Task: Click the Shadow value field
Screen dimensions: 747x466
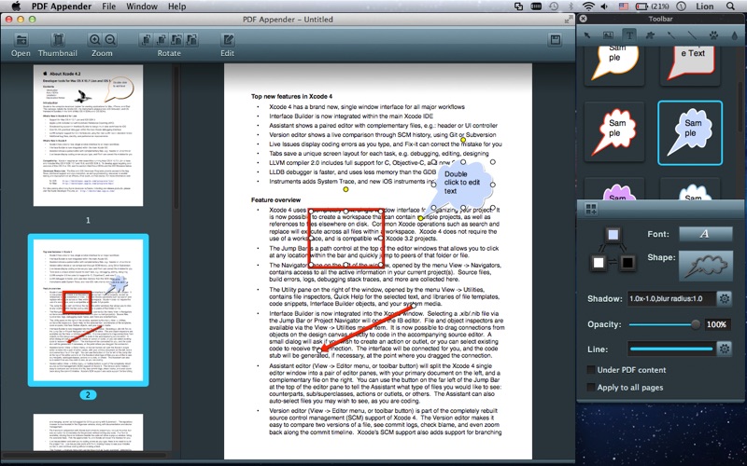Action: [x=671, y=298]
